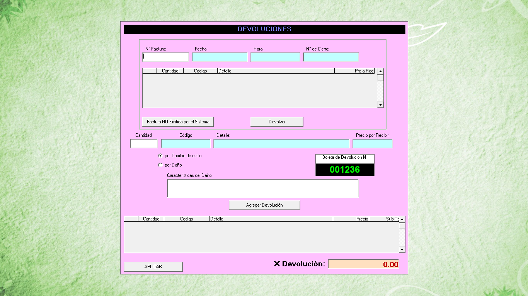528x296 pixels.
Task: Click the Cantidad input box
Action: click(x=144, y=144)
